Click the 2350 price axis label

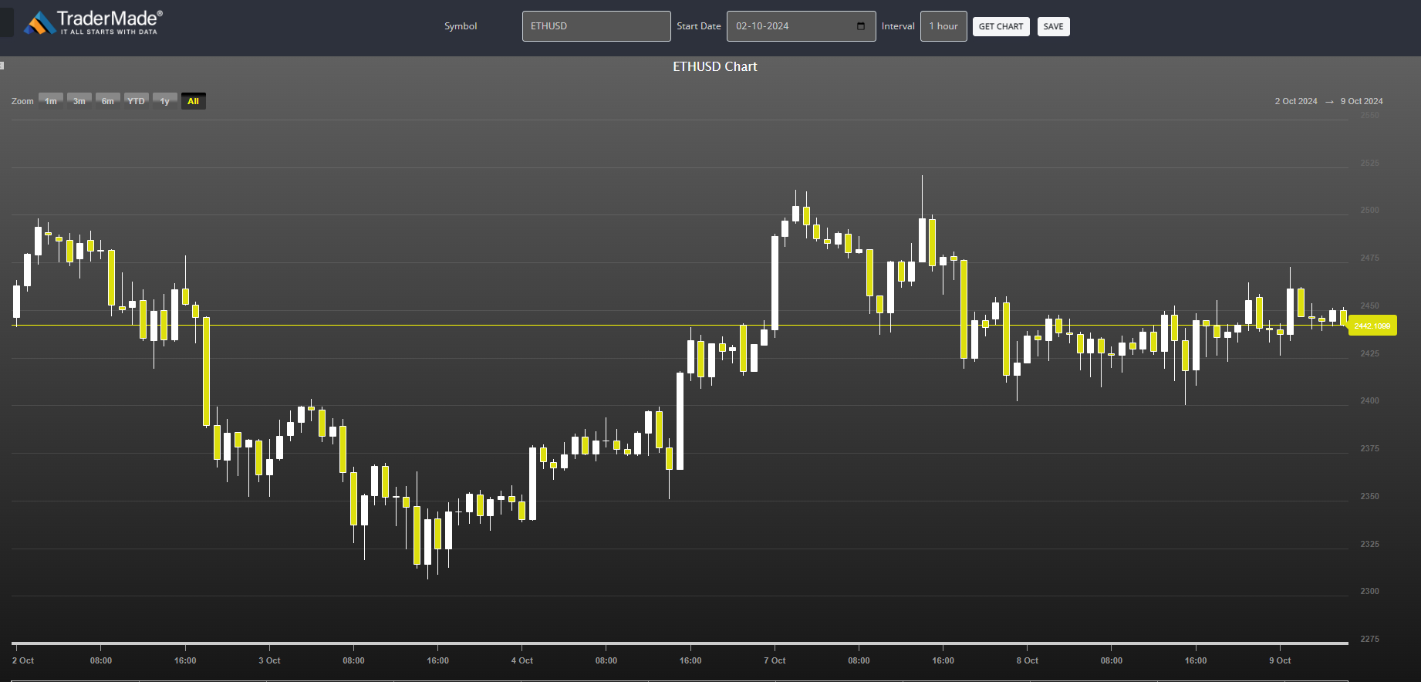pyautogui.click(x=1369, y=496)
